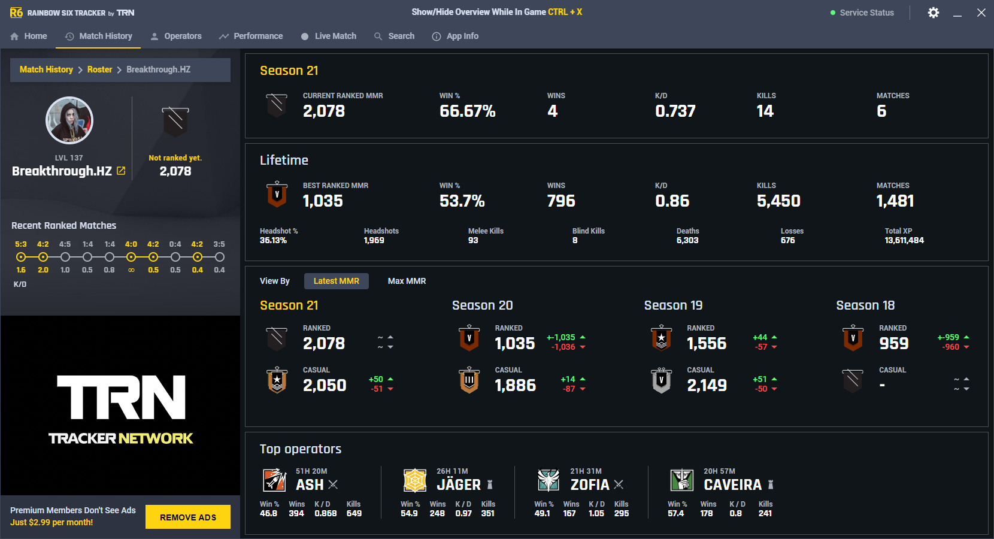Viewport: 994px width, 539px height.
Task: Click the Season 20 heading
Action: [483, 305]
